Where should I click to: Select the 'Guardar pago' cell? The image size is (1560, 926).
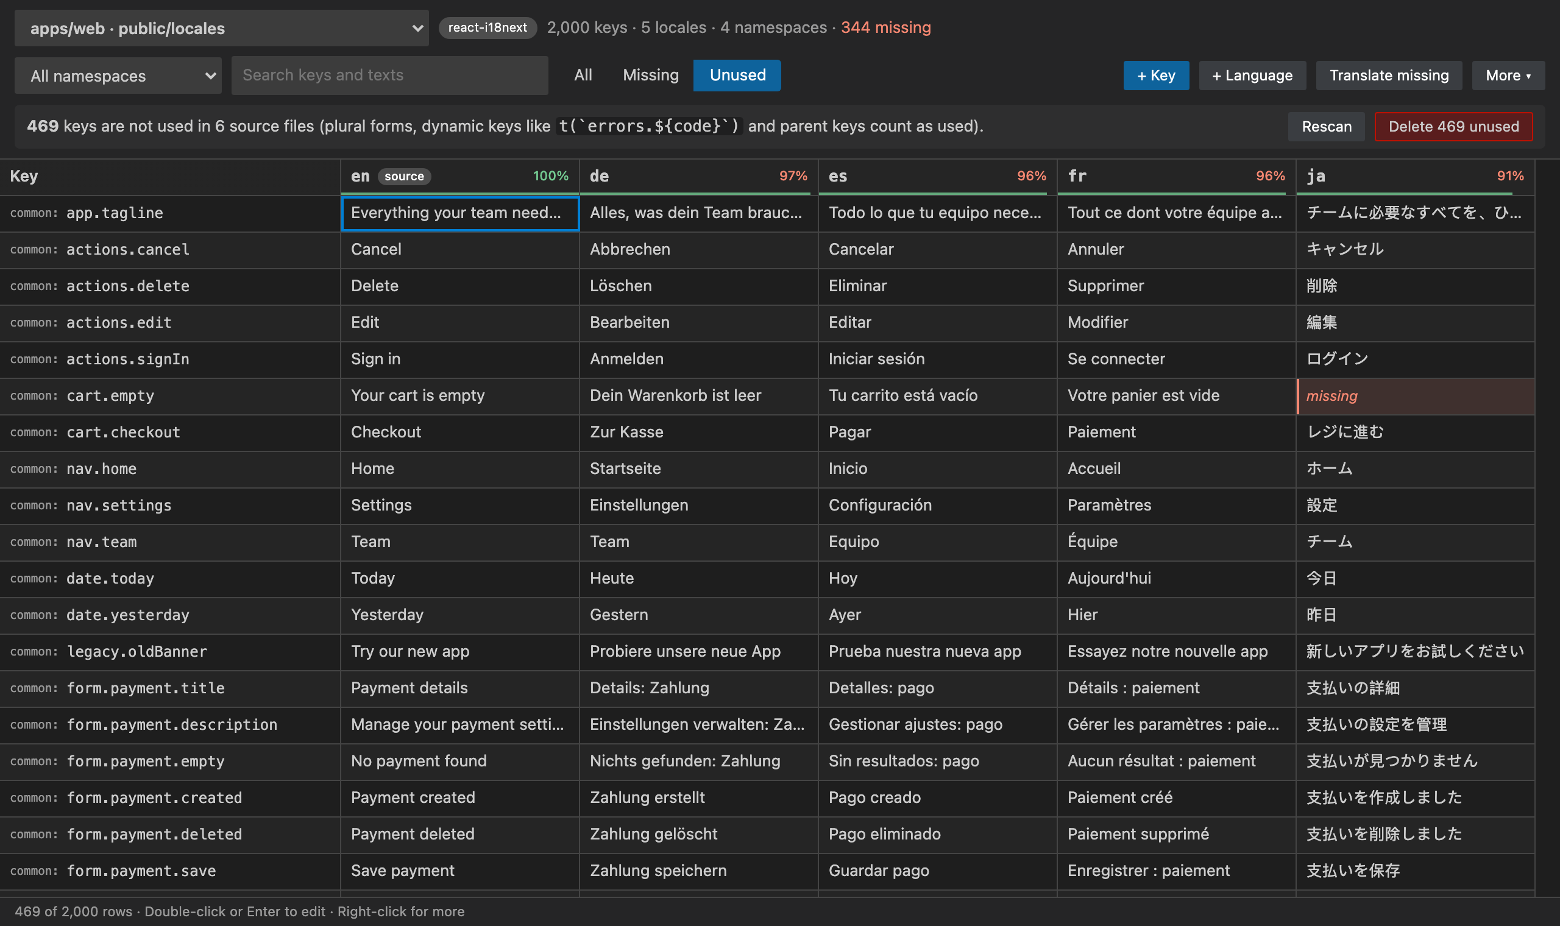[x=938, y=872]
